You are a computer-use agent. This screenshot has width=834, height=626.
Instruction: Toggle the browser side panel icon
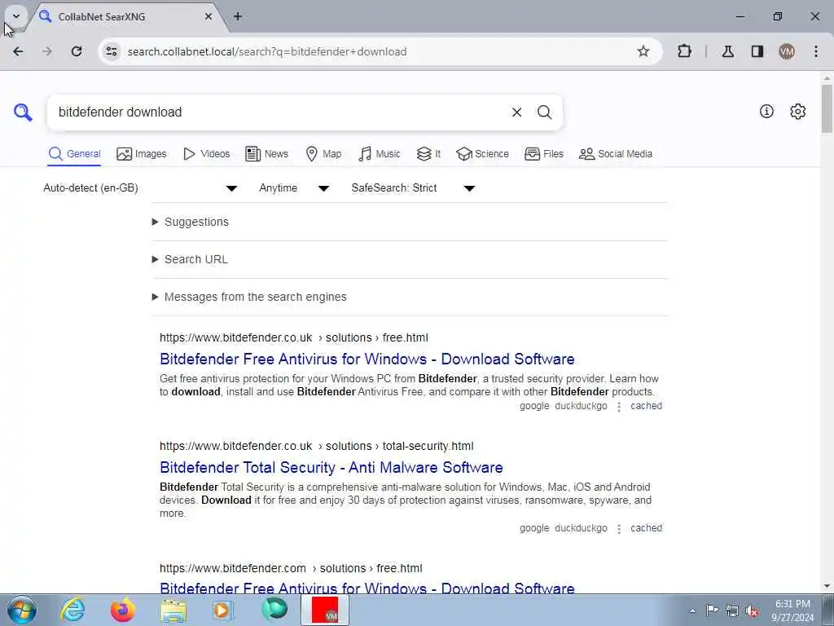[x=757, y=51]
